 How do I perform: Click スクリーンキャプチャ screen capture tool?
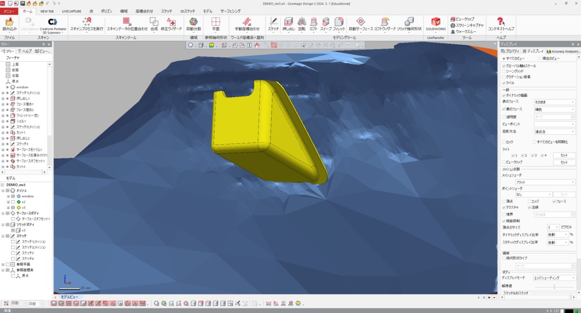(x=467, y=25)
